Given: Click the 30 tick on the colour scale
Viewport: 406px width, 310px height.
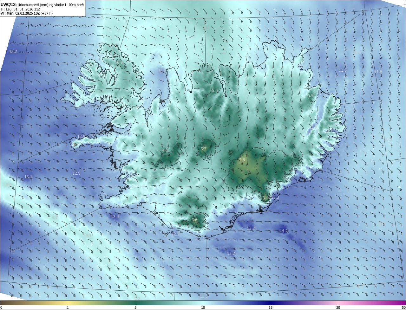Looking at the screenshot, I should coord(338,307).
